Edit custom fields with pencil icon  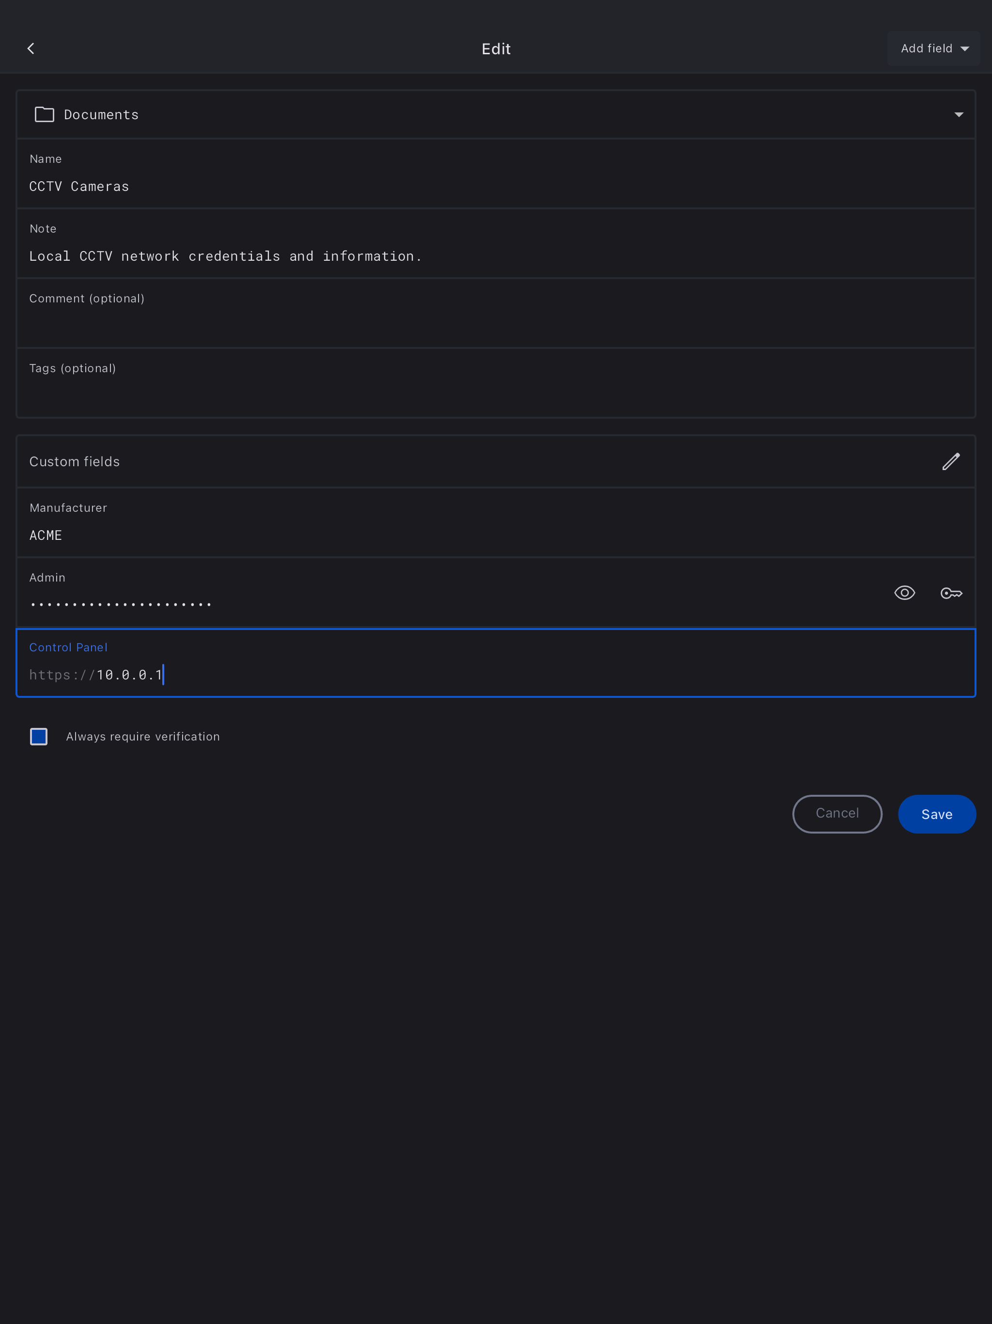point(951,461)
